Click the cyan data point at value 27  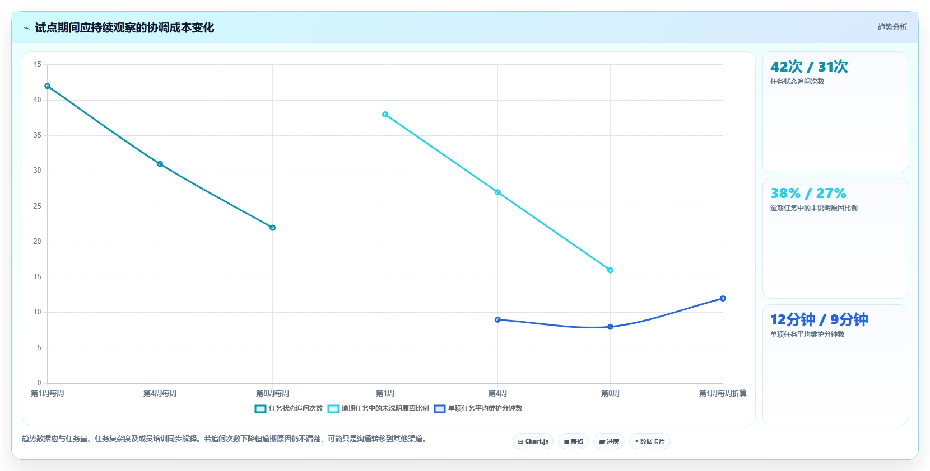[x=498, y=192]
